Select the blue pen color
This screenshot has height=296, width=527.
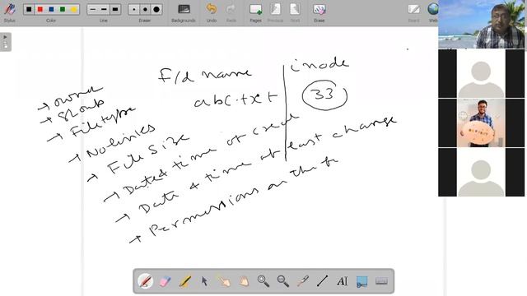pos(51,9)
